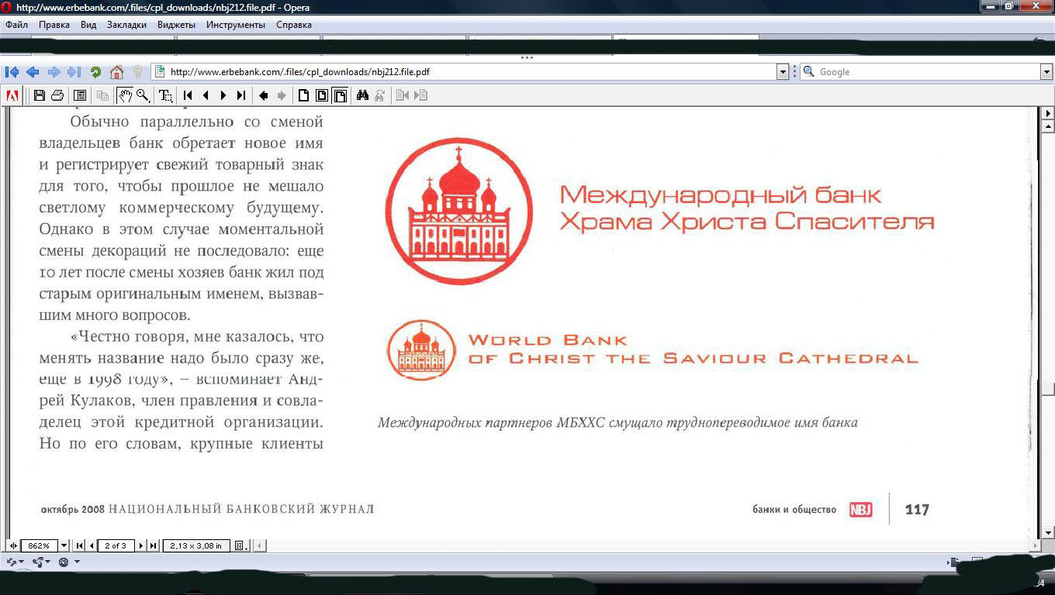This screenshot has height=595, width=1055.
Task: Click Opera's Fast Forward button
Action: pyautogui.click(x=74, y=72)
